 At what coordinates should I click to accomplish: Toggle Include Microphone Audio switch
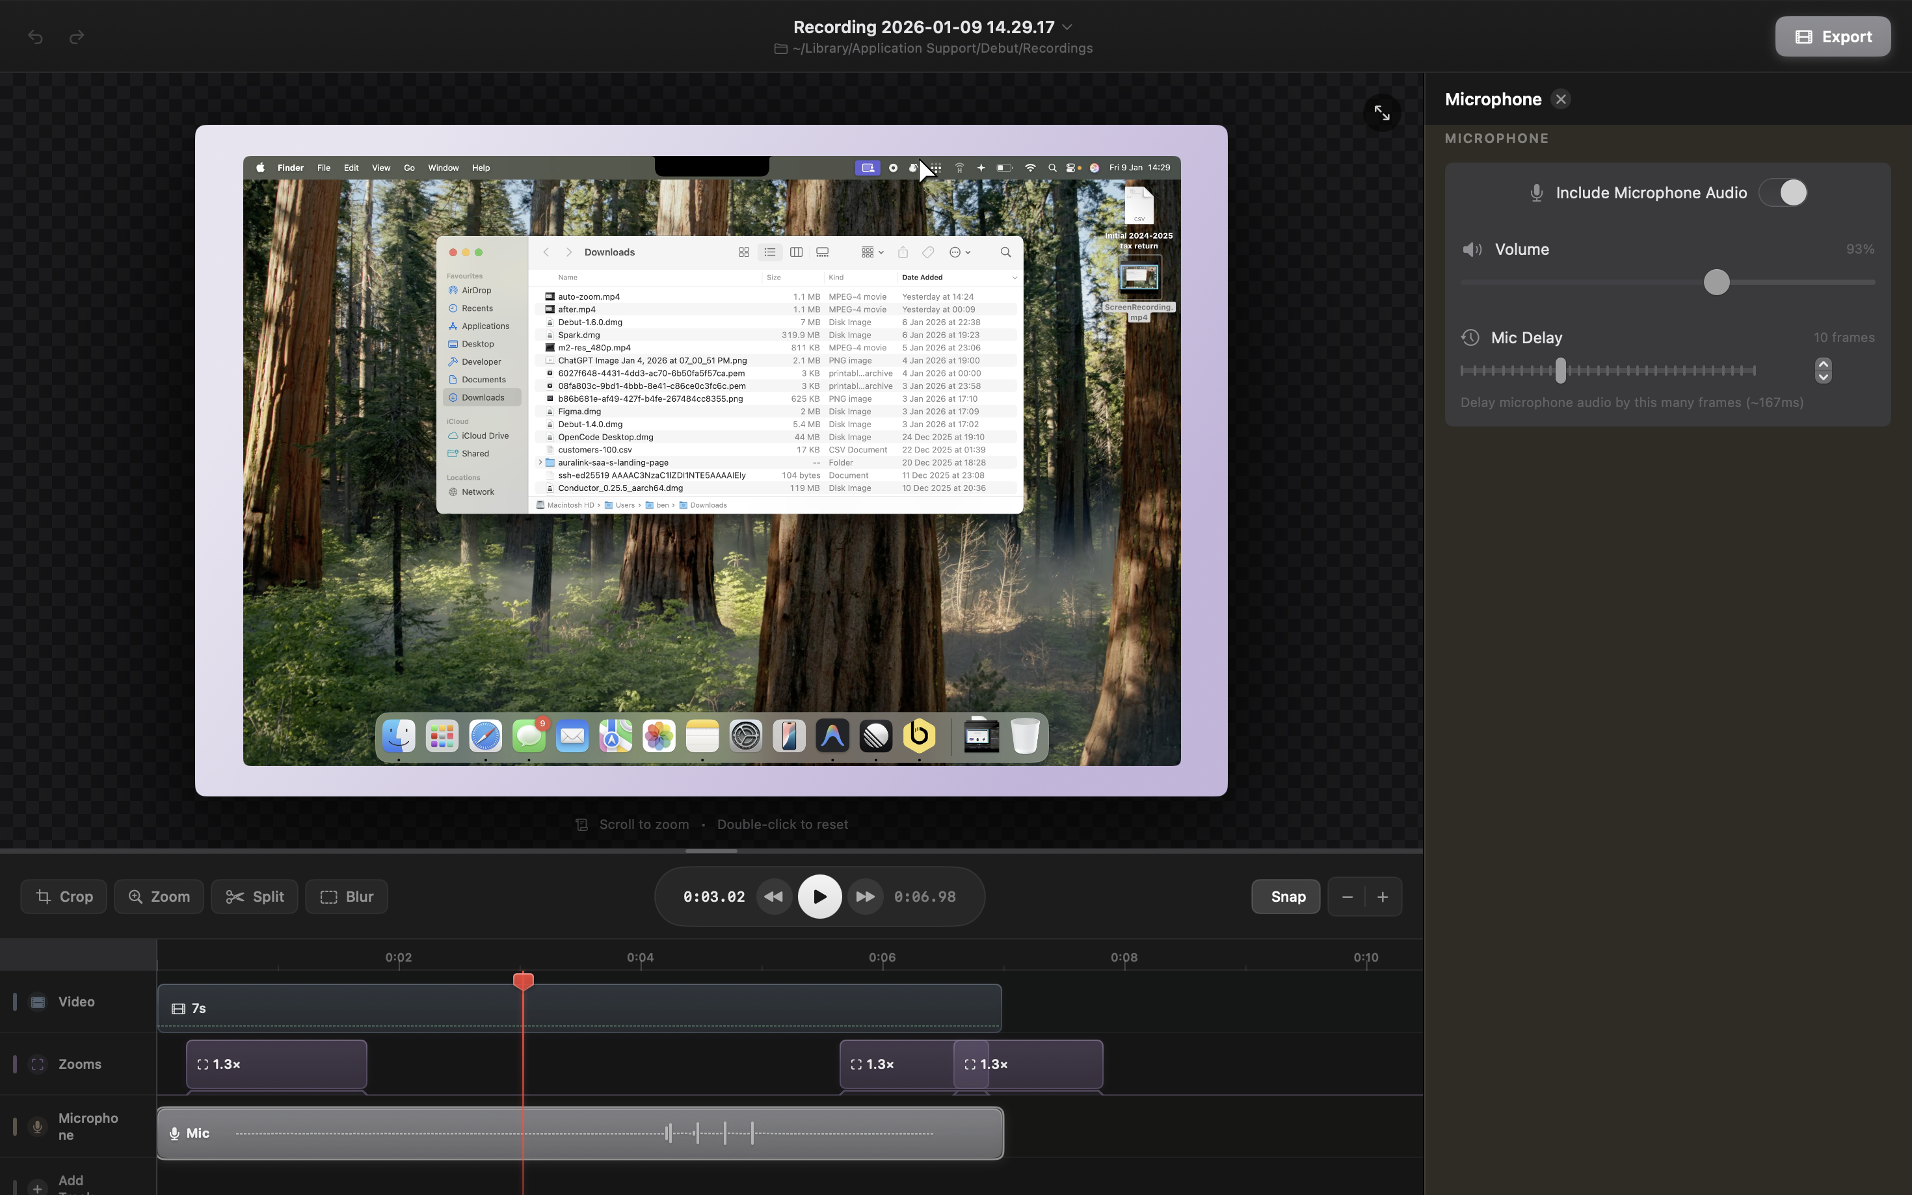point(1783,192)
